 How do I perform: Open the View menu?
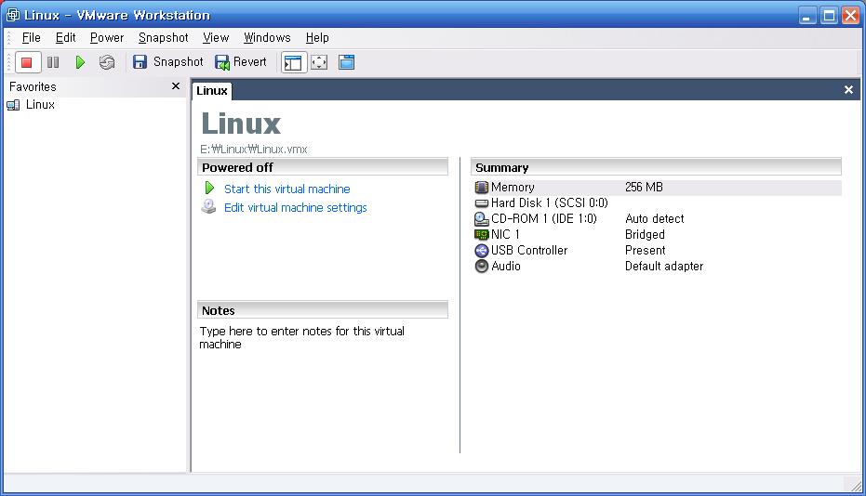[216, 37]
